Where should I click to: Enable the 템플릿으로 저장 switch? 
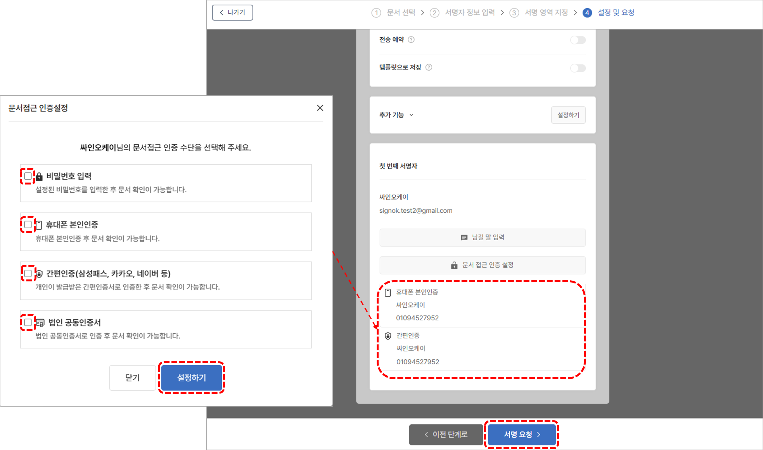(578, 68)
